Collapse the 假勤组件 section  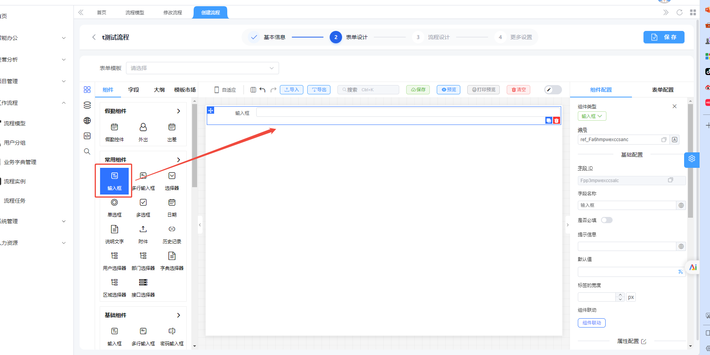pos(179,111)
